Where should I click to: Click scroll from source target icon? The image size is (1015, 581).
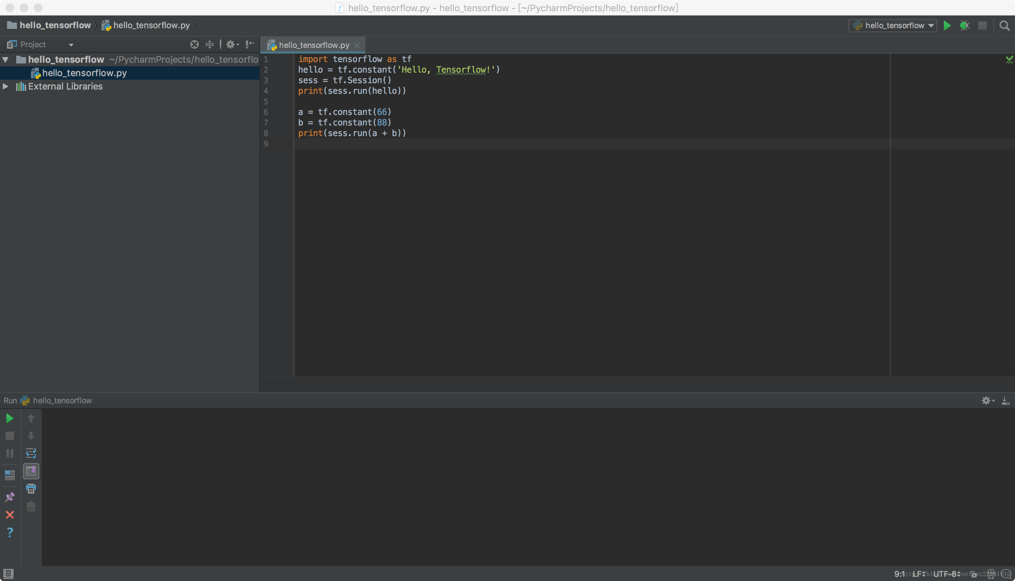[194, 44]
